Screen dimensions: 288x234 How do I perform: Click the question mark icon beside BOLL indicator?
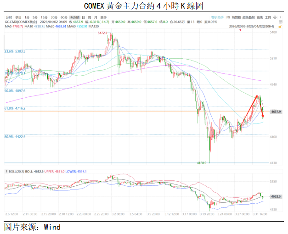pos(6,171)
